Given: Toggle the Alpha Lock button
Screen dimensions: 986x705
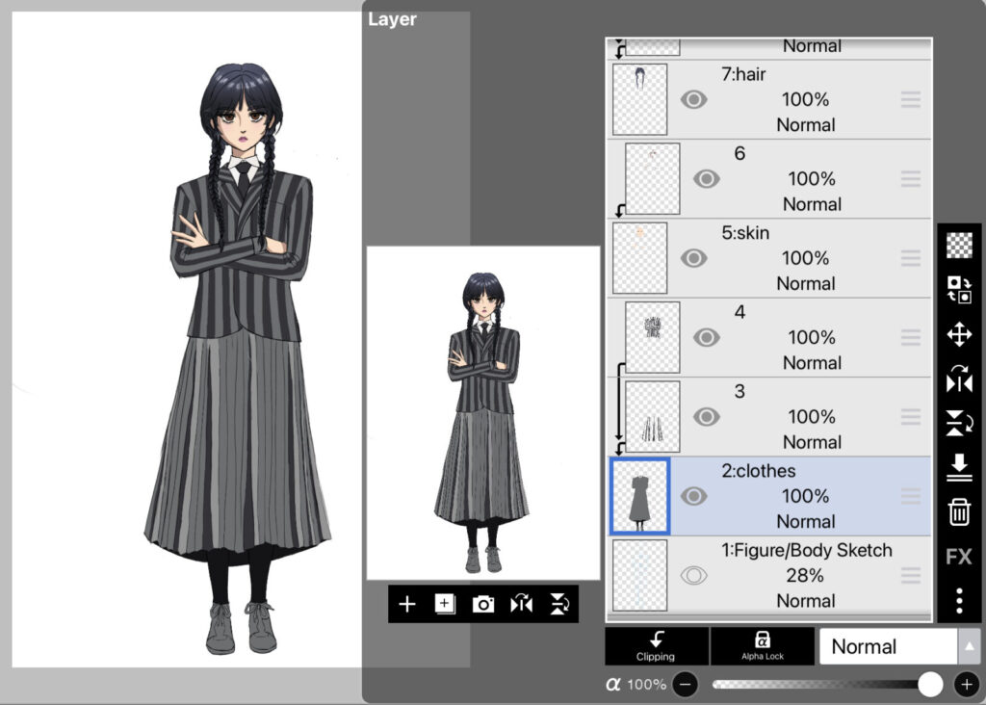Looking at the screenshot, I should pyautogui.click(x=763, y=646).
